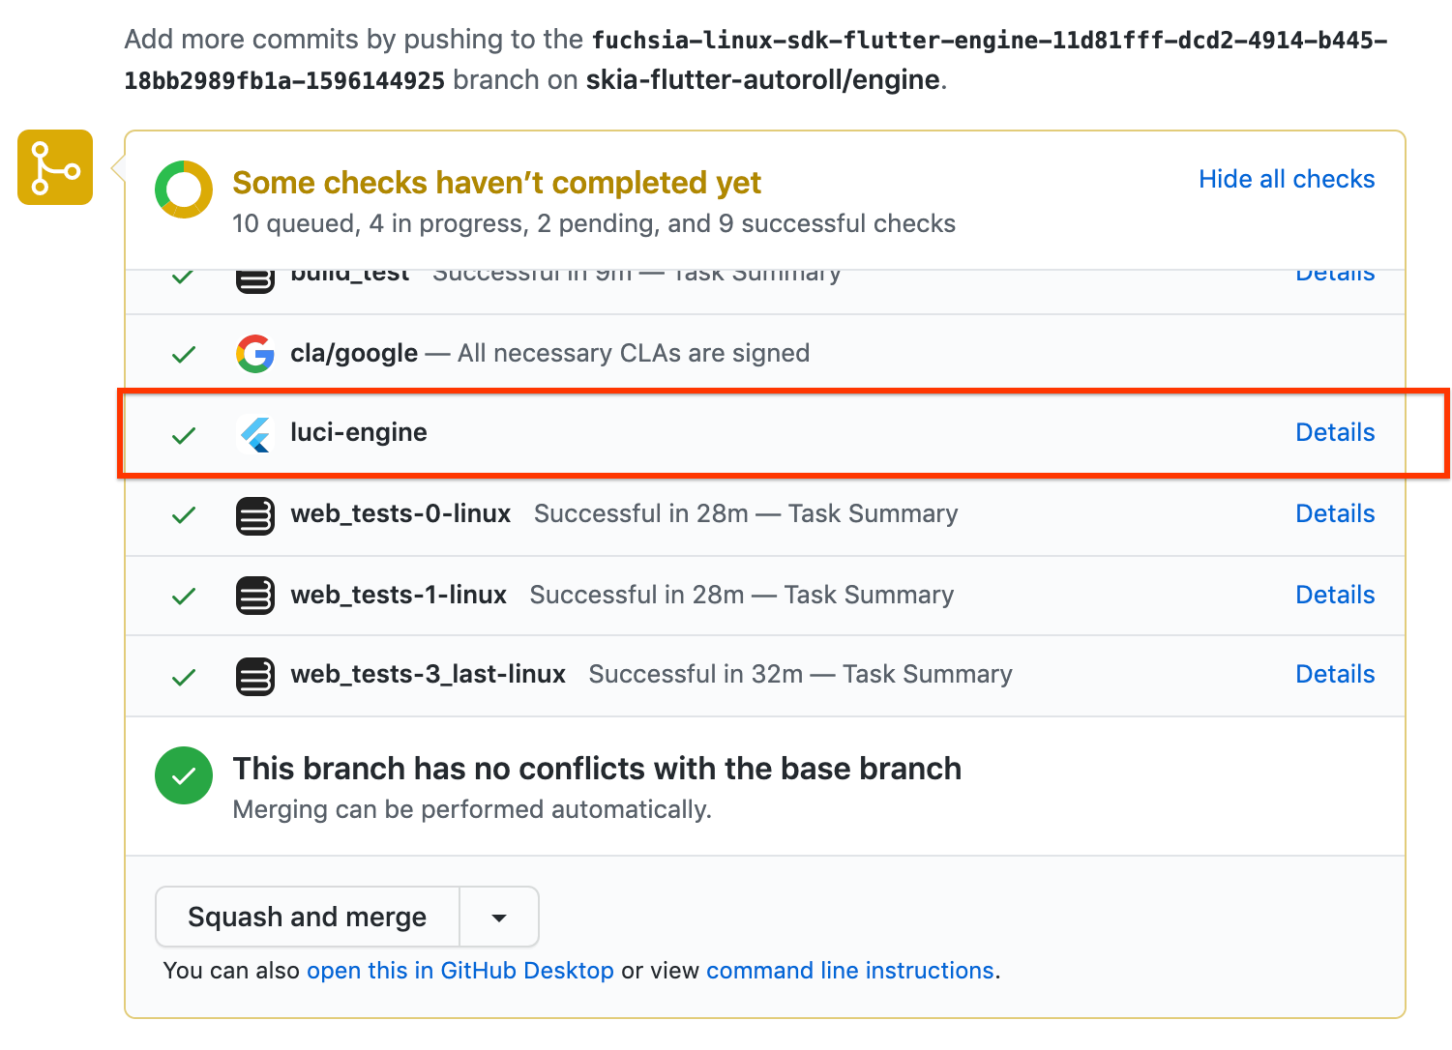This screenshot has width=1452, height=1050.
Task: Click Details for the luci-engine check
Action: click(x=1335, y=432)
